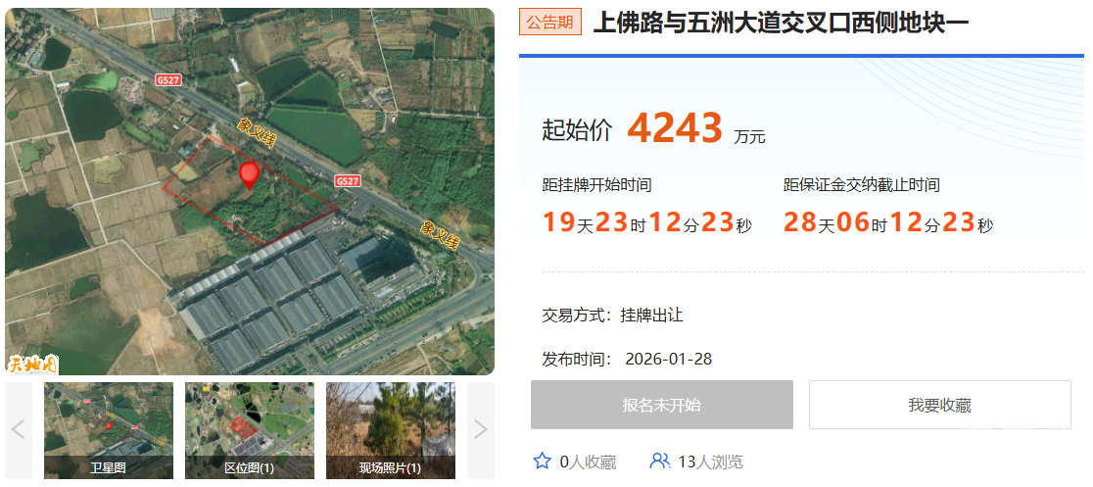
Task: Click the upper-left G527 highway marker
Action: pos(168,80)
